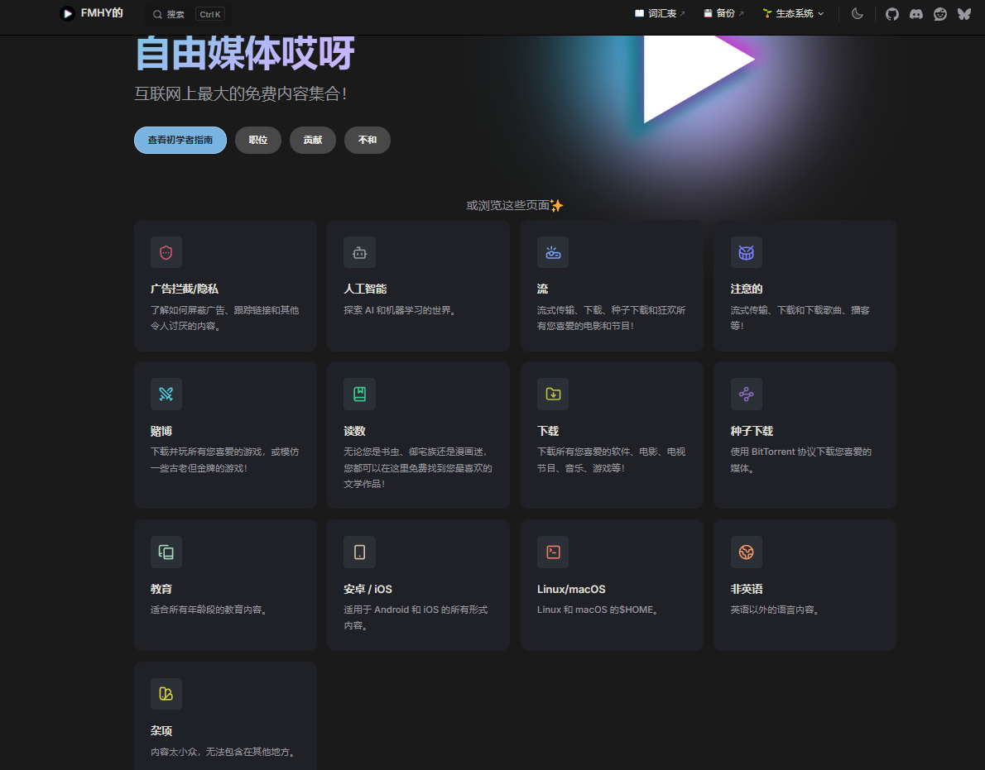
Task: Toggle the dark mode moon icon
Action: [x=857, y=13]
